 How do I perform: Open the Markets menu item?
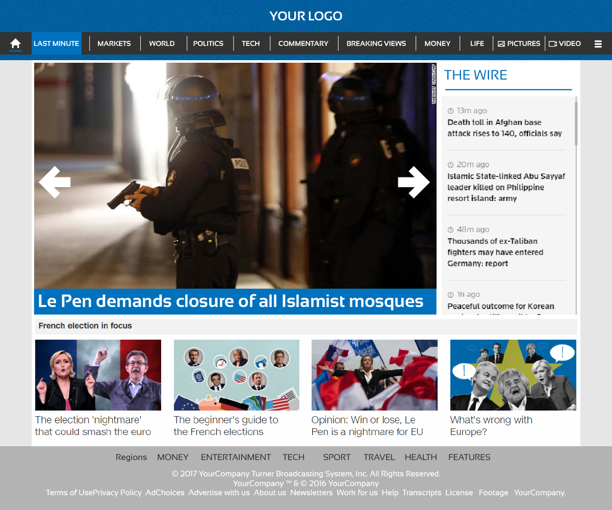[x=114, y=43]
